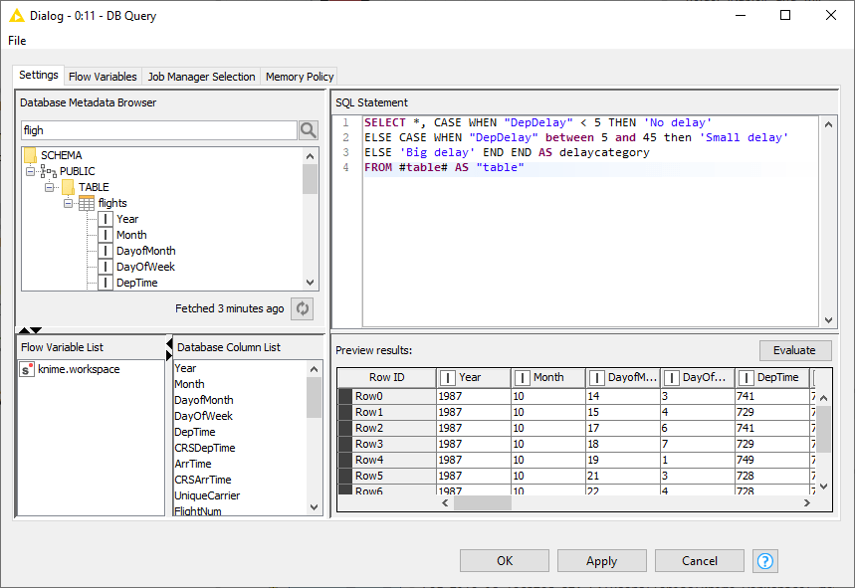855x588 pixels.
Task: Switch to the Flow Variables tab
Action: [x=103, y=76]
